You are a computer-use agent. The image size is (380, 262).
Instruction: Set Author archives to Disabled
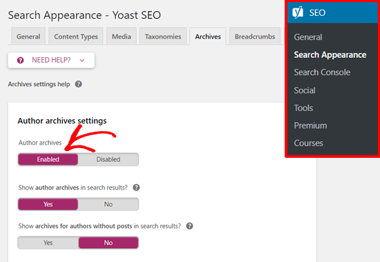click(108, 159)
